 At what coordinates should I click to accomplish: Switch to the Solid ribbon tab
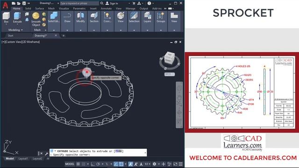pyautogui.click(x=28, y=8)
